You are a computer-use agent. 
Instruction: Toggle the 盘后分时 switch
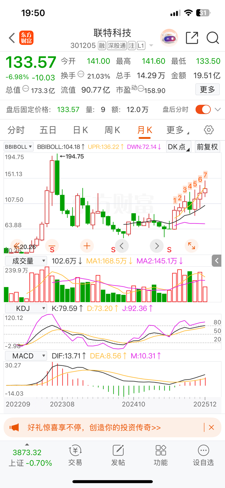coord(203,109)
